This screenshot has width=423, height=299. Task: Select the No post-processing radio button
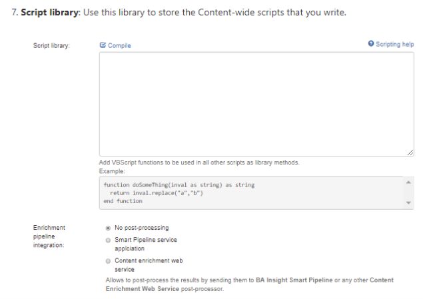[108, 228]
